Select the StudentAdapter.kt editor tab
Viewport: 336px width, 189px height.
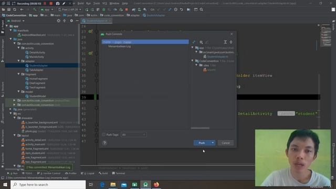tap(96, 21)
